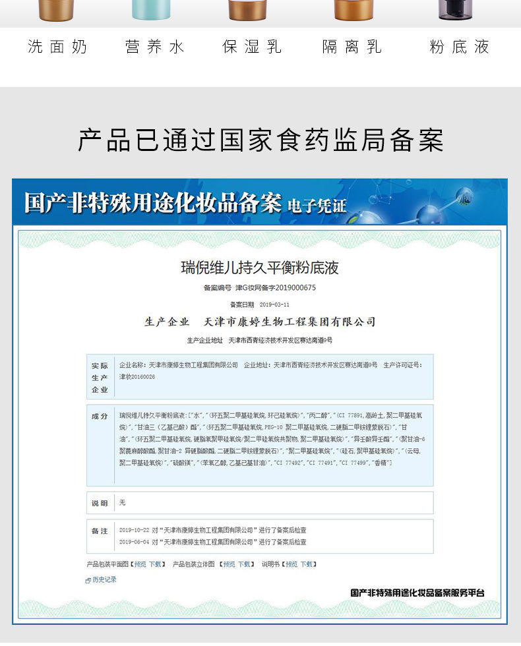Screen dimensions: 521x646
Task: Click the filing date 2019-03-11
Action: [274, 305]
